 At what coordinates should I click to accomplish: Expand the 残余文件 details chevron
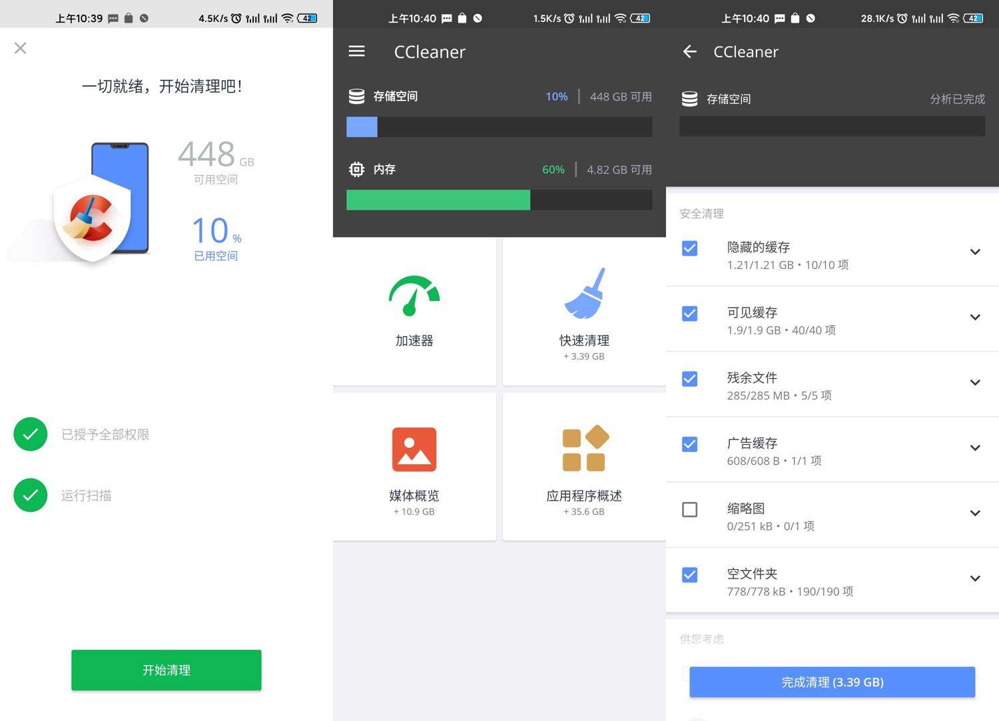tap(975, 383)
